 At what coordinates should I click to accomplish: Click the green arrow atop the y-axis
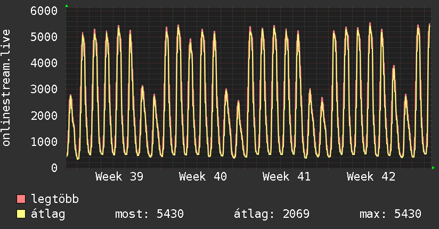(66, 5)
